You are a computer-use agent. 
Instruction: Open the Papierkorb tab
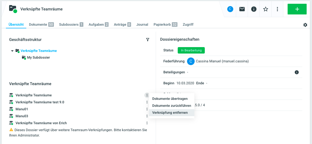point(165,25)
